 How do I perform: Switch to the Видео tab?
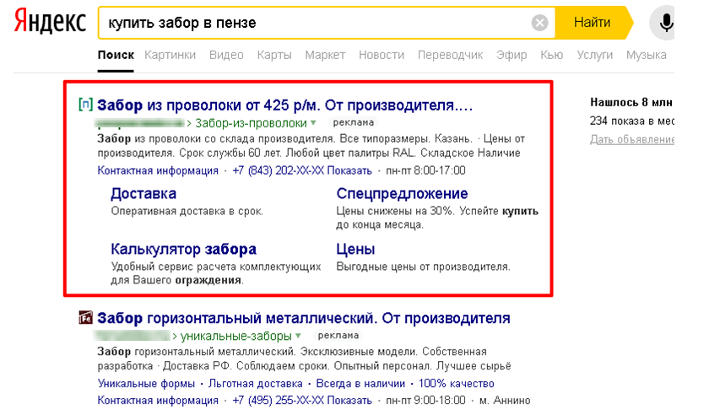pyautogui.click(x=226, y=55)
